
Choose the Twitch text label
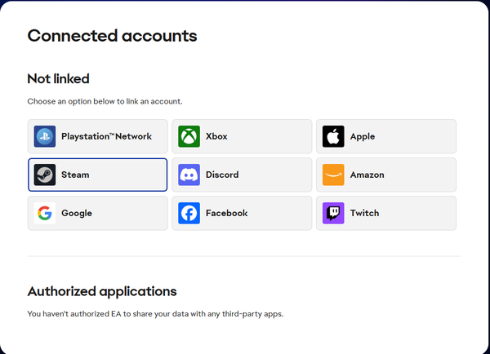pyautogui.click(x=364, y=213)
